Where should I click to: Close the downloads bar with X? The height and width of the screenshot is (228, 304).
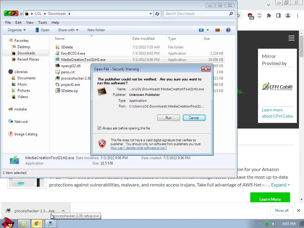299,210
